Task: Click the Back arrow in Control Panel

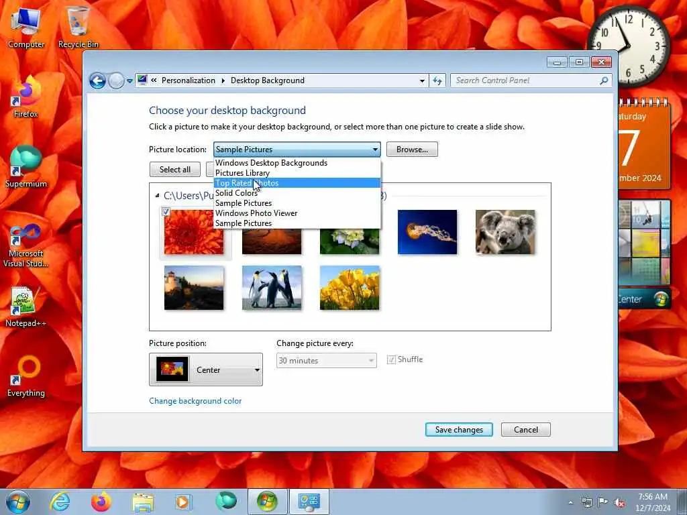Action: [97, 80]
